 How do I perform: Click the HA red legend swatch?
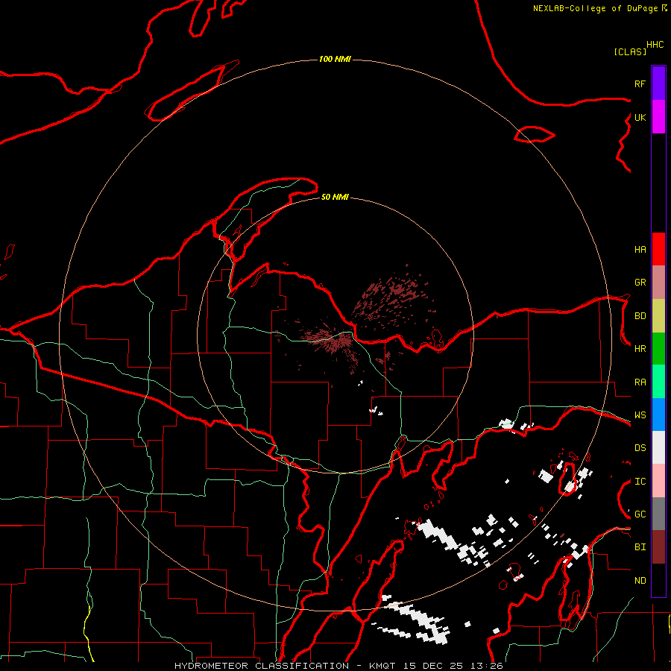[x=658, y=249]
